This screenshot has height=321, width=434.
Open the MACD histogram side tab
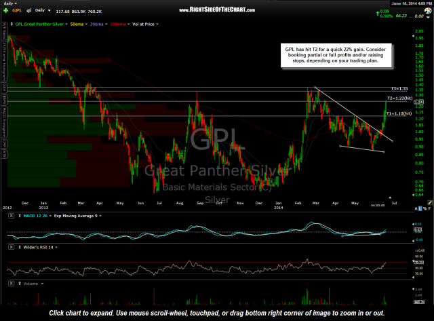pos(4,122)
